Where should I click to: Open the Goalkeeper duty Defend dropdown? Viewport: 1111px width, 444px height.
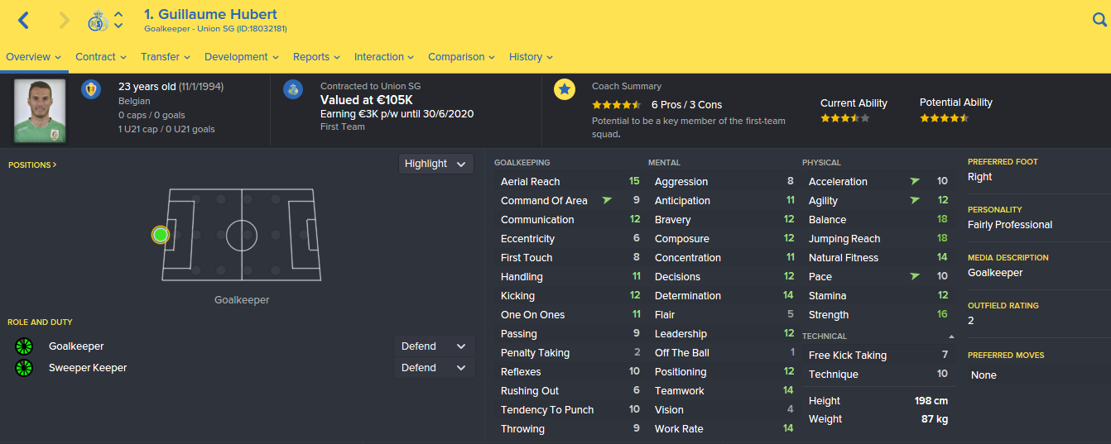pyautogui.click(x=434, y=346)
